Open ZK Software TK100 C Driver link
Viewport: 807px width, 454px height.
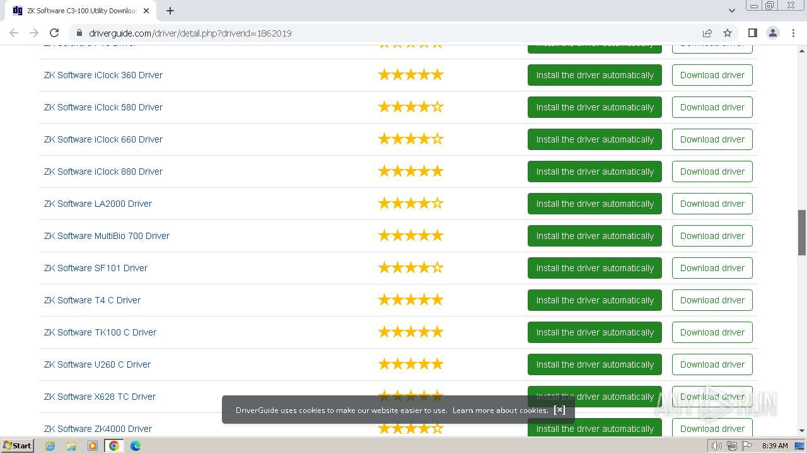[100, 332]
